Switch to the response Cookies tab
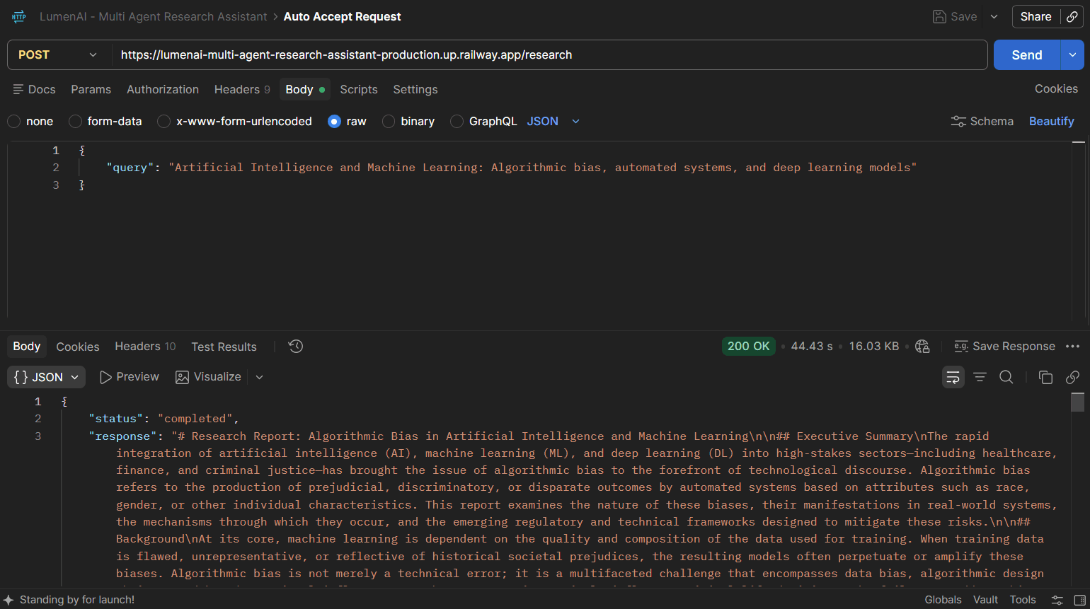 pyautogui.click(x=78, y=347)
